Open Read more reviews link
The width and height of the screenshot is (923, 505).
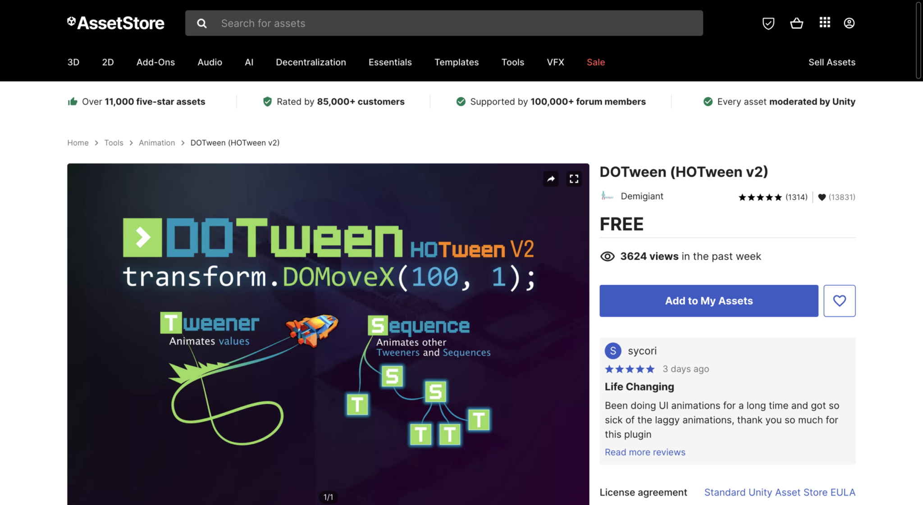[x=645, y=452]
